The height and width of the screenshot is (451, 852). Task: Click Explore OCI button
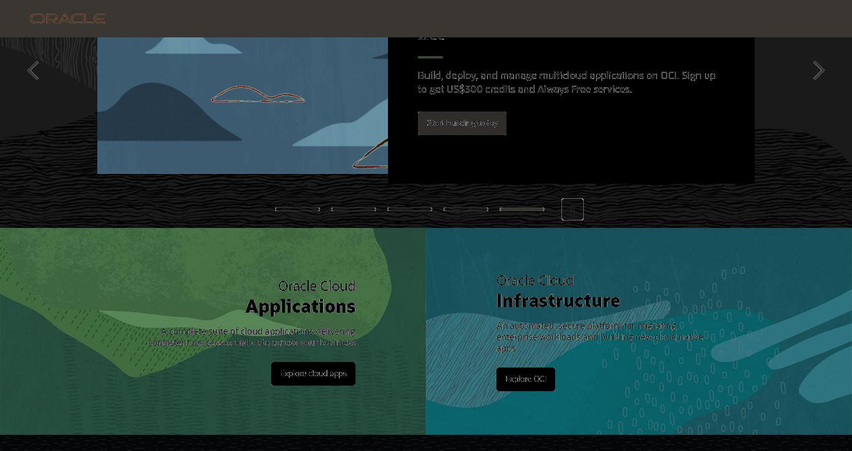coord(526,379)
